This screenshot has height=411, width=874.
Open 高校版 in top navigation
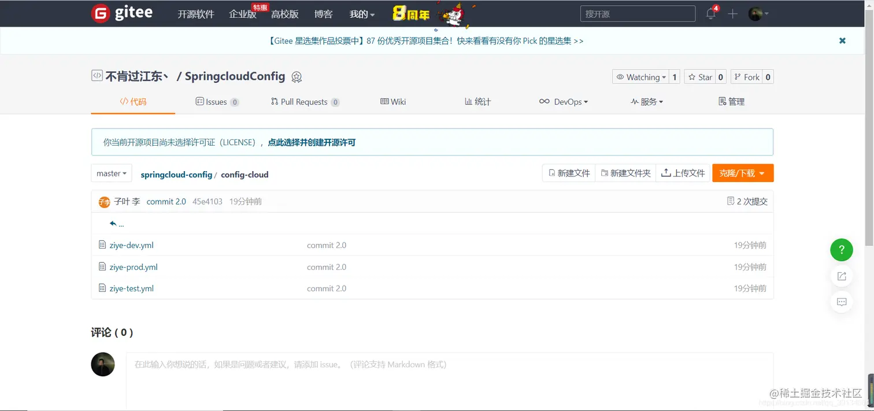285,14
